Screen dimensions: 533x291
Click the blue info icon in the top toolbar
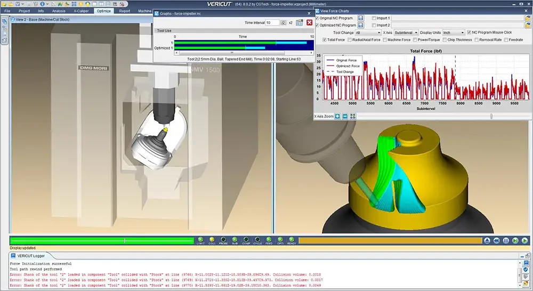[42, 4]
